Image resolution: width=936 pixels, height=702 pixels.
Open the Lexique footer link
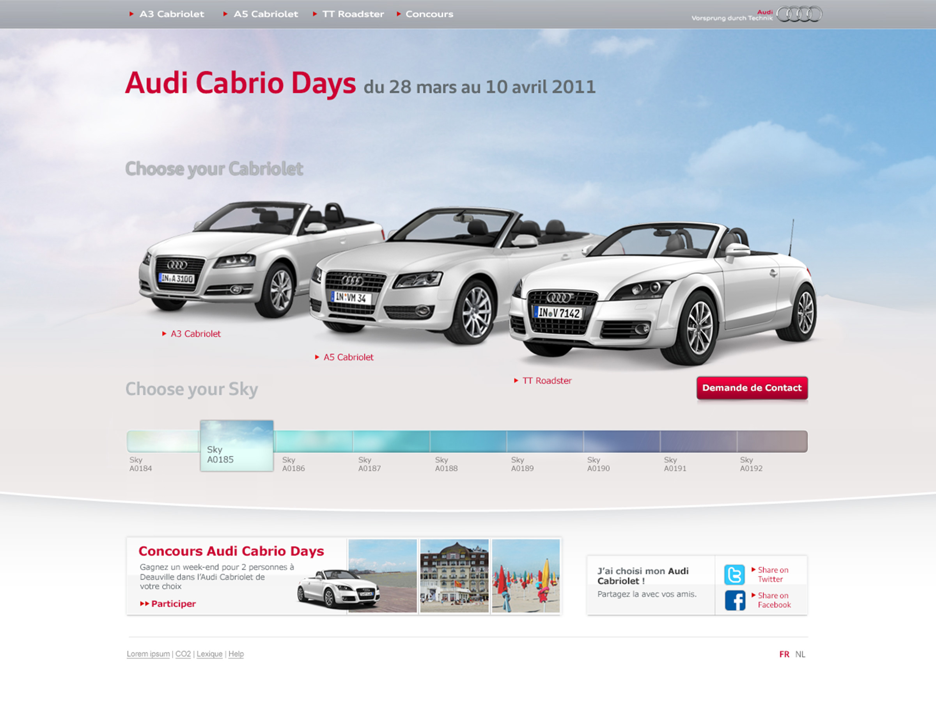(209, 654)
